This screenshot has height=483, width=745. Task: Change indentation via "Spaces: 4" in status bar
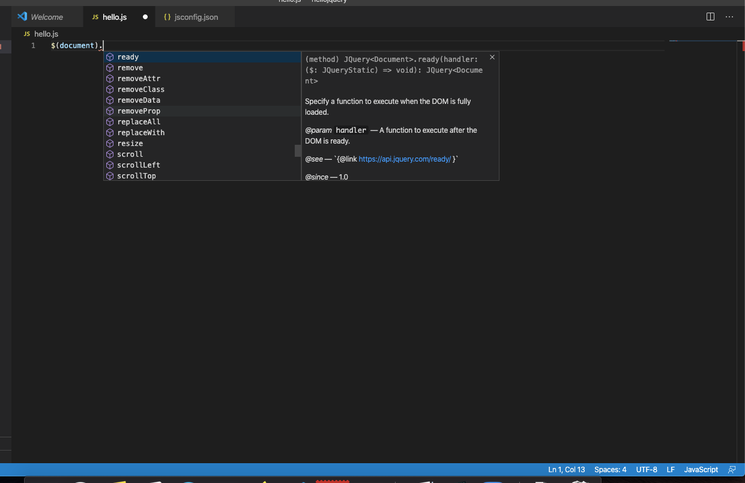point(610,469)
